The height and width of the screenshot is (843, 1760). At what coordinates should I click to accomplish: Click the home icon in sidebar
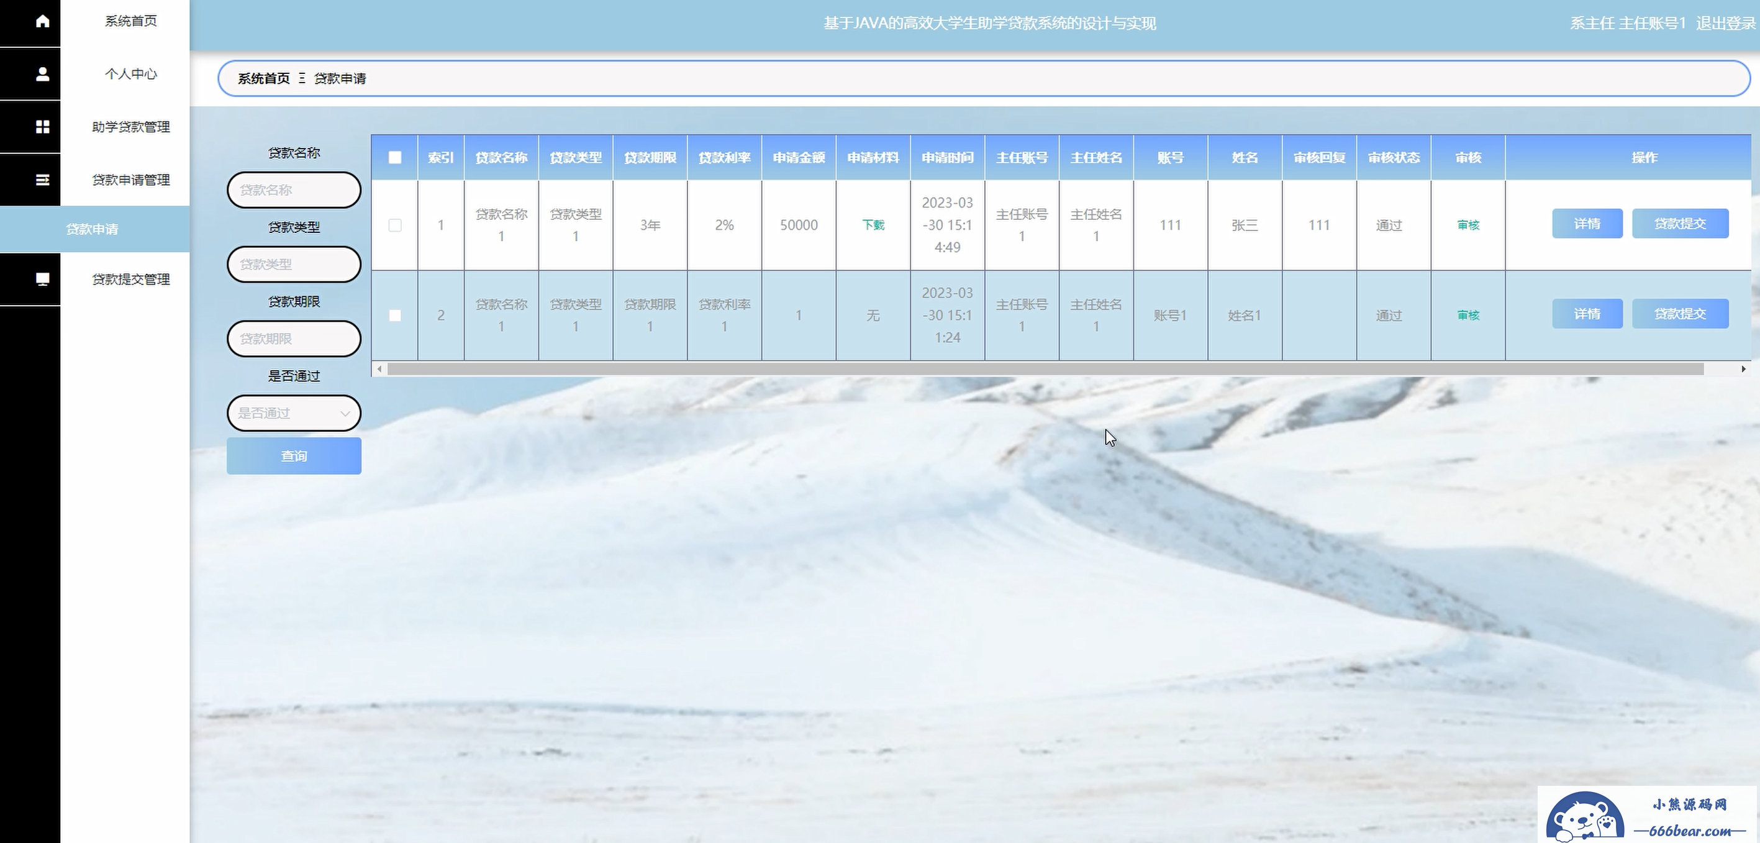[42, 21]
